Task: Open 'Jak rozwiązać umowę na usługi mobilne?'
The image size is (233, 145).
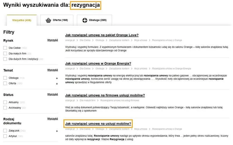Action: 98,124
